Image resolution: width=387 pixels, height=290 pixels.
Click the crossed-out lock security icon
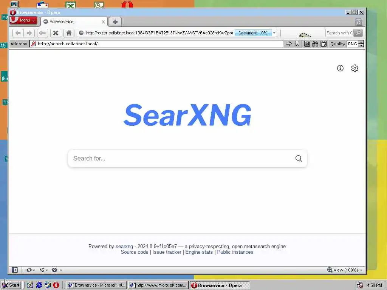(x=34, y=44)
